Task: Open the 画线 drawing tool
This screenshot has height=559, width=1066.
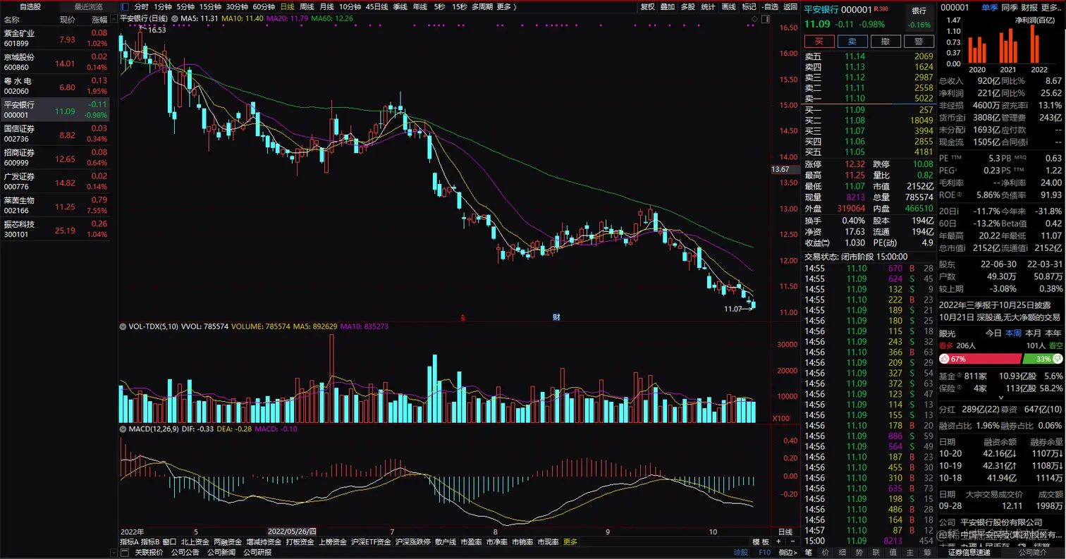Action: pyautogui.click(x=729, y=7)
